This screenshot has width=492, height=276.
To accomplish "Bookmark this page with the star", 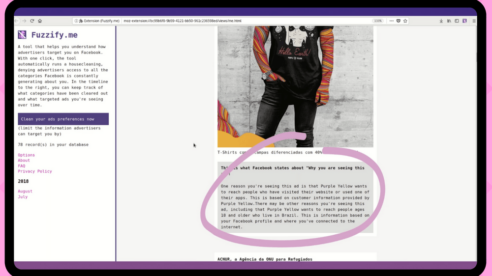I will point(405,21).
